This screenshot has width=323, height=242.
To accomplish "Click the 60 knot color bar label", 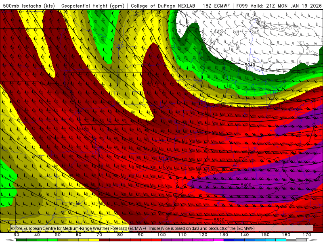I will [x=78, y=235].
